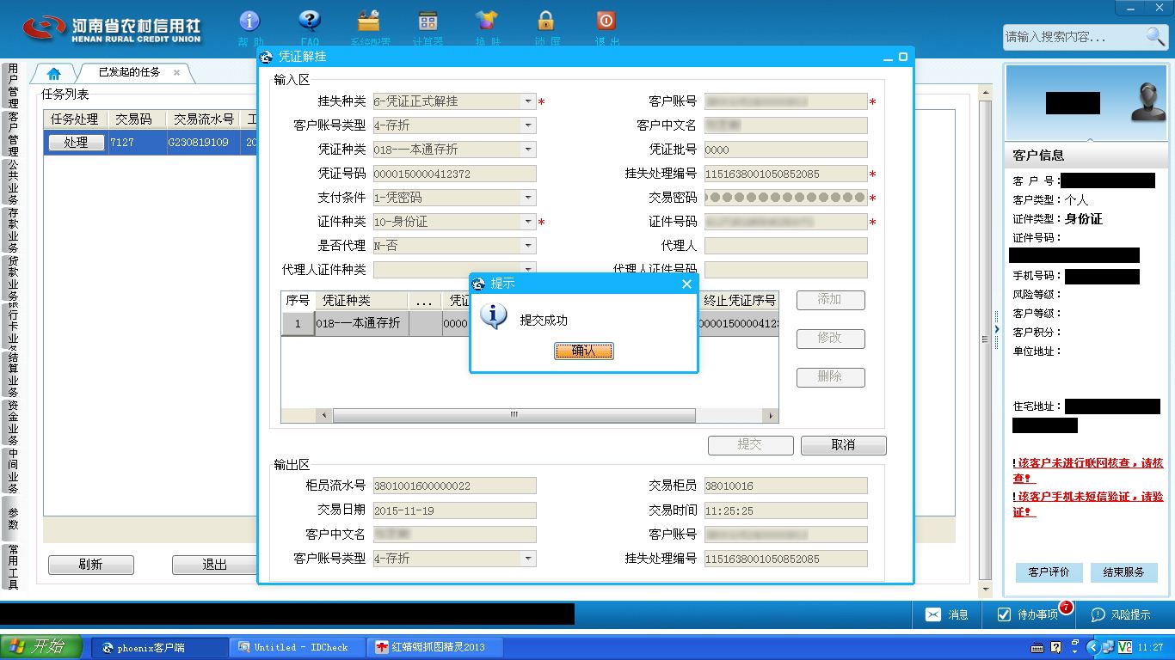Collapse customer info panel splitter arrow
This screenshot has width=1175, height=660.
click(x=998, y=329)
